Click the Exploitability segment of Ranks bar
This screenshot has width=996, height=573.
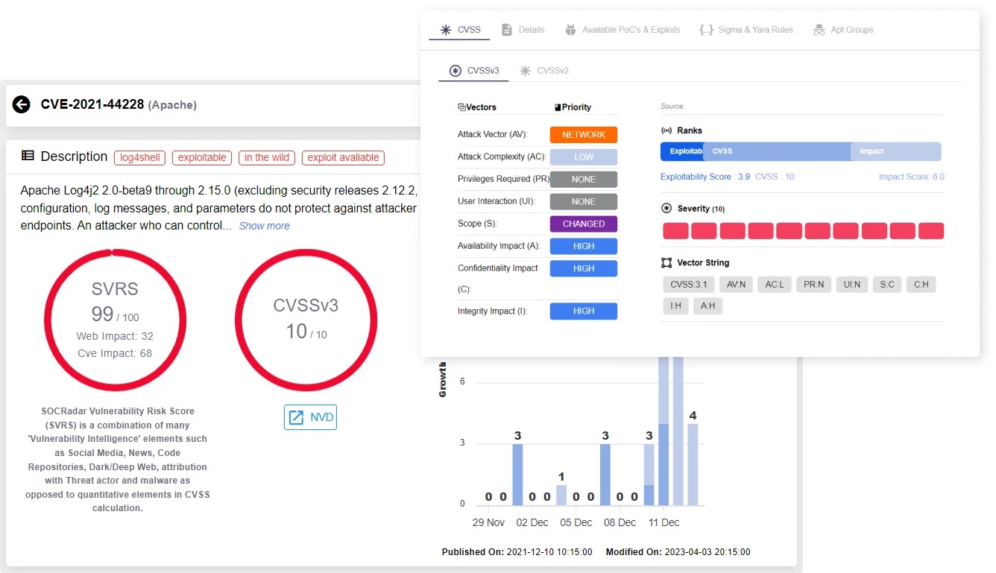683,151
